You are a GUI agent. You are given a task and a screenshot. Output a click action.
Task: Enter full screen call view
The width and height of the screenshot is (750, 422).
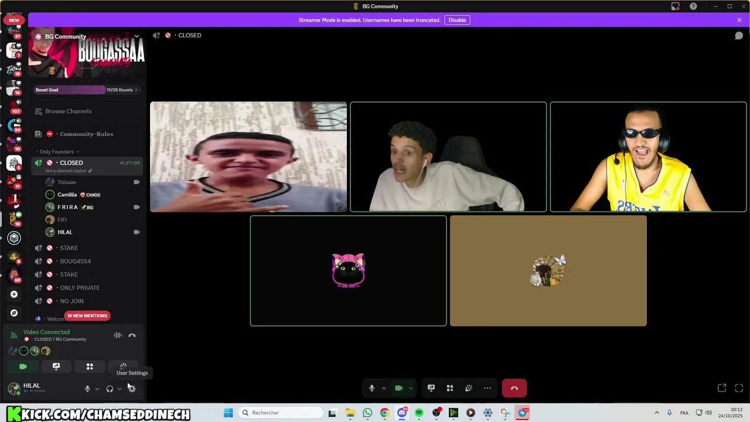(739, 388)
